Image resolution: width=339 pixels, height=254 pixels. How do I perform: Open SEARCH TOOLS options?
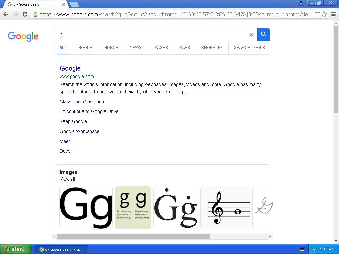(249, 48)
